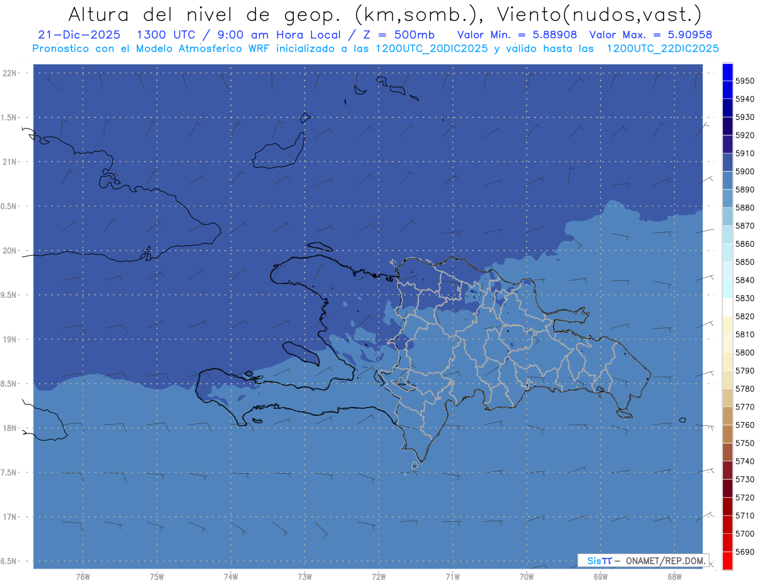Click the '68W' longitude label

click(674, 577)
